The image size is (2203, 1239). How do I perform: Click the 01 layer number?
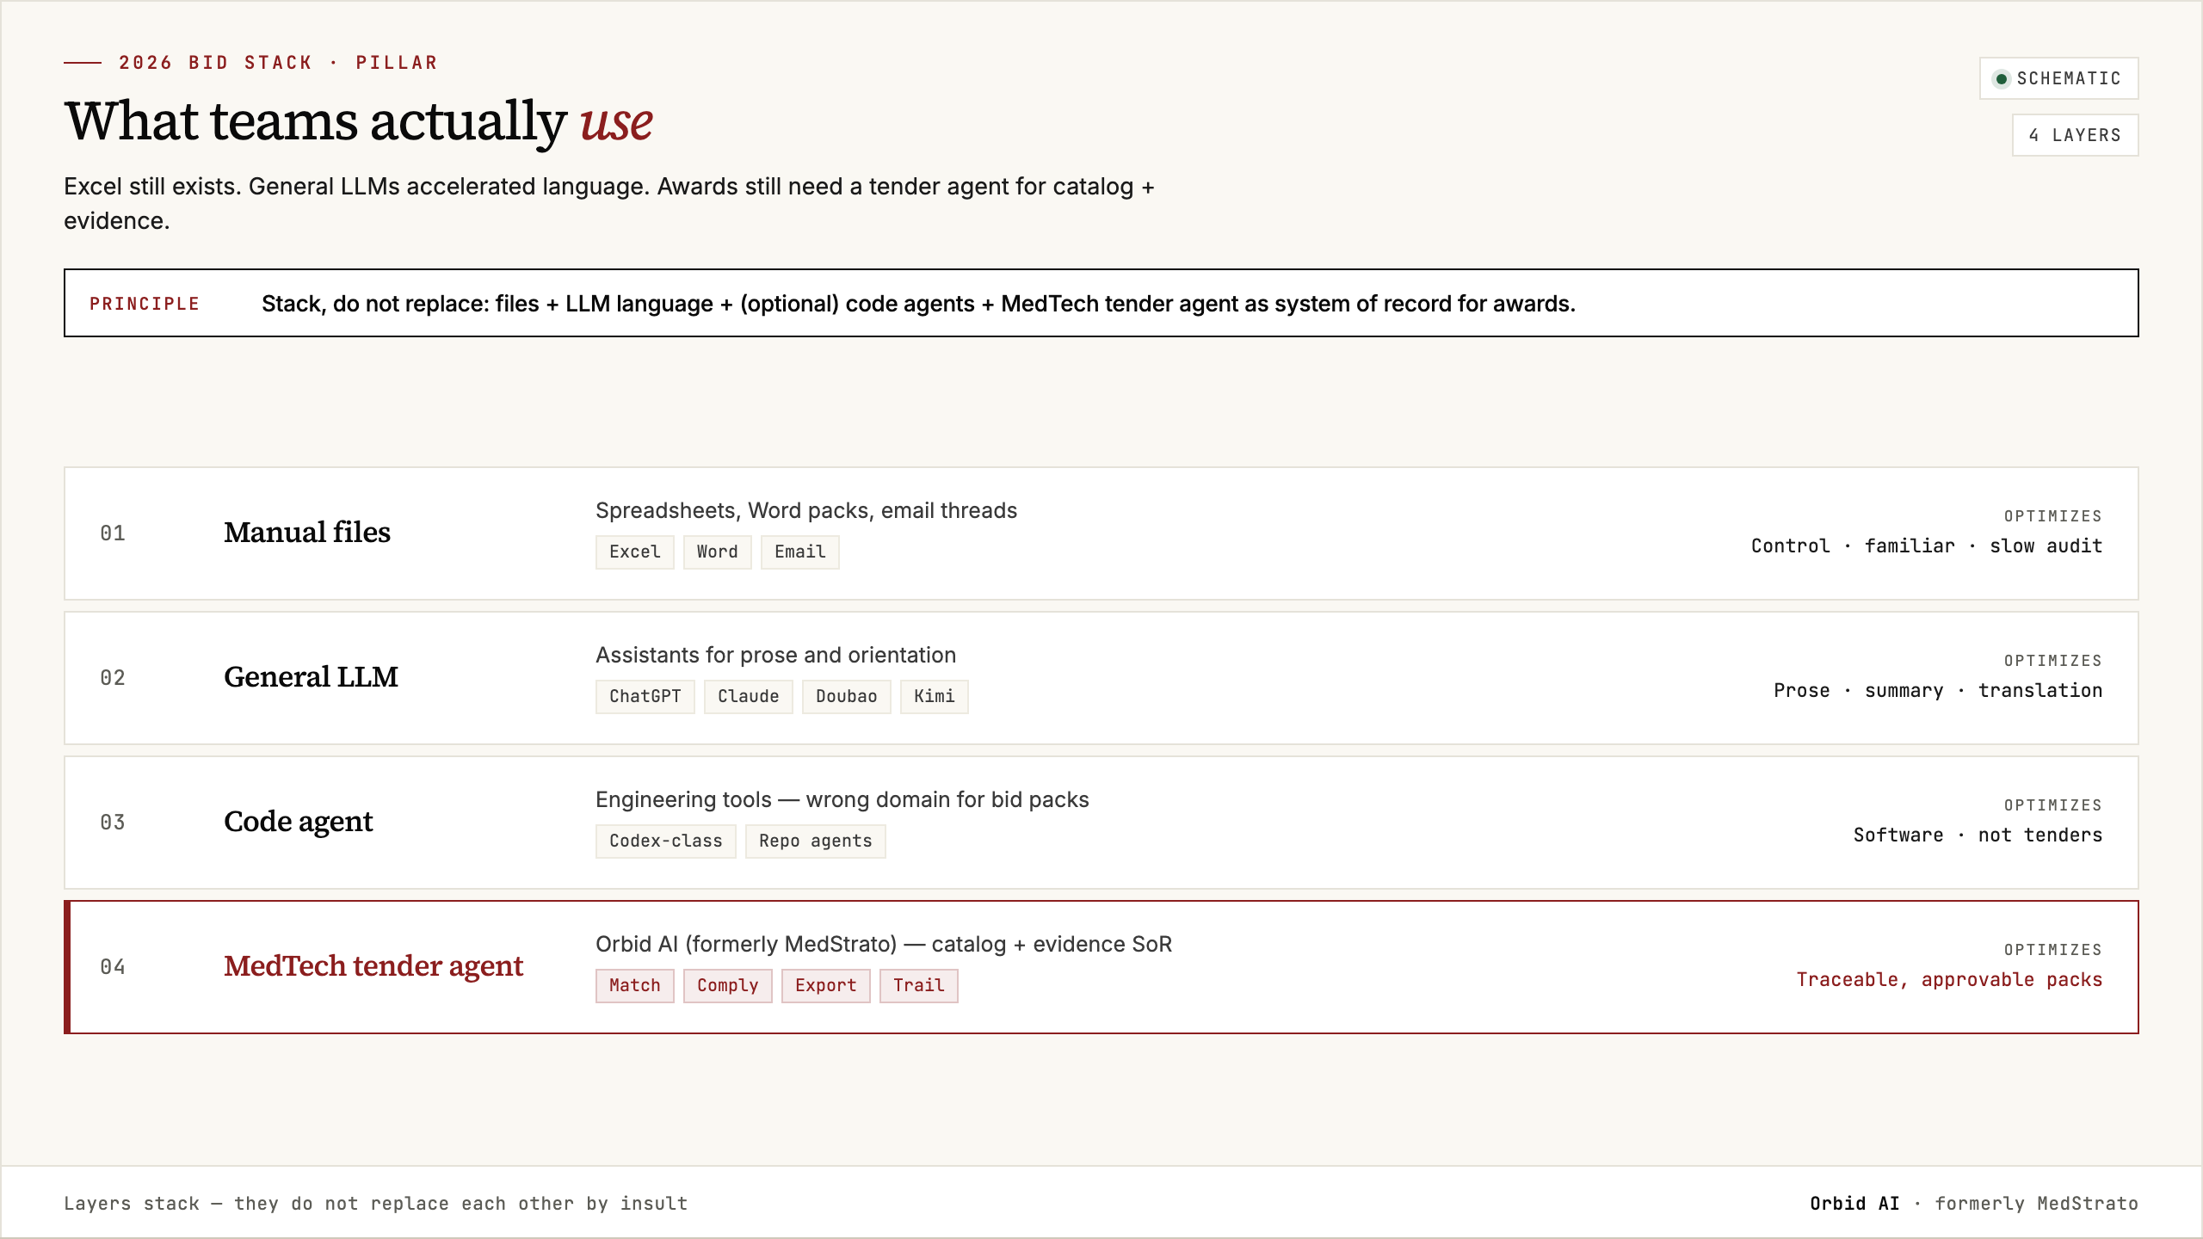[113, 533]
